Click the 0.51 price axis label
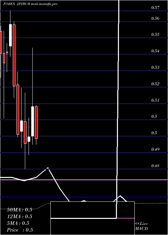 tap(155, 100)
